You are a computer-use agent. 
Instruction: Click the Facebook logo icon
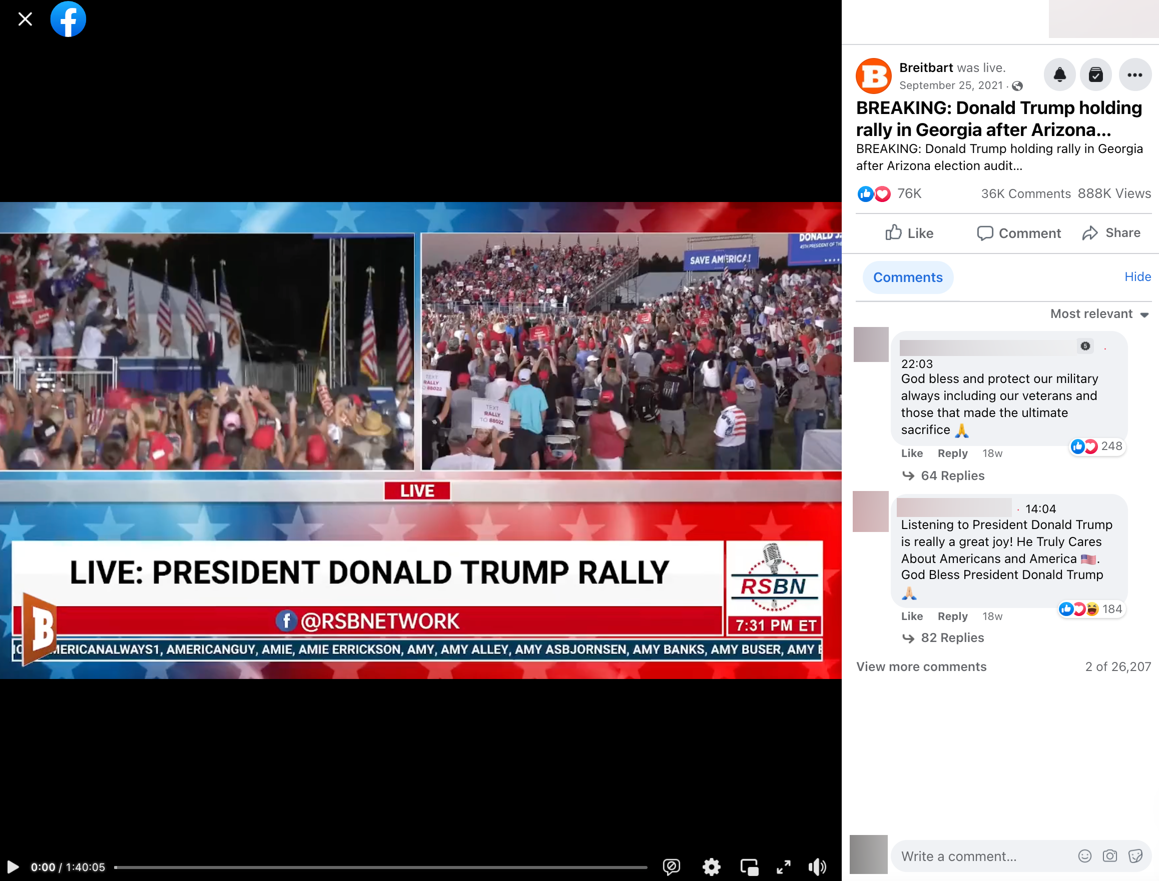[x=68, y=19]
